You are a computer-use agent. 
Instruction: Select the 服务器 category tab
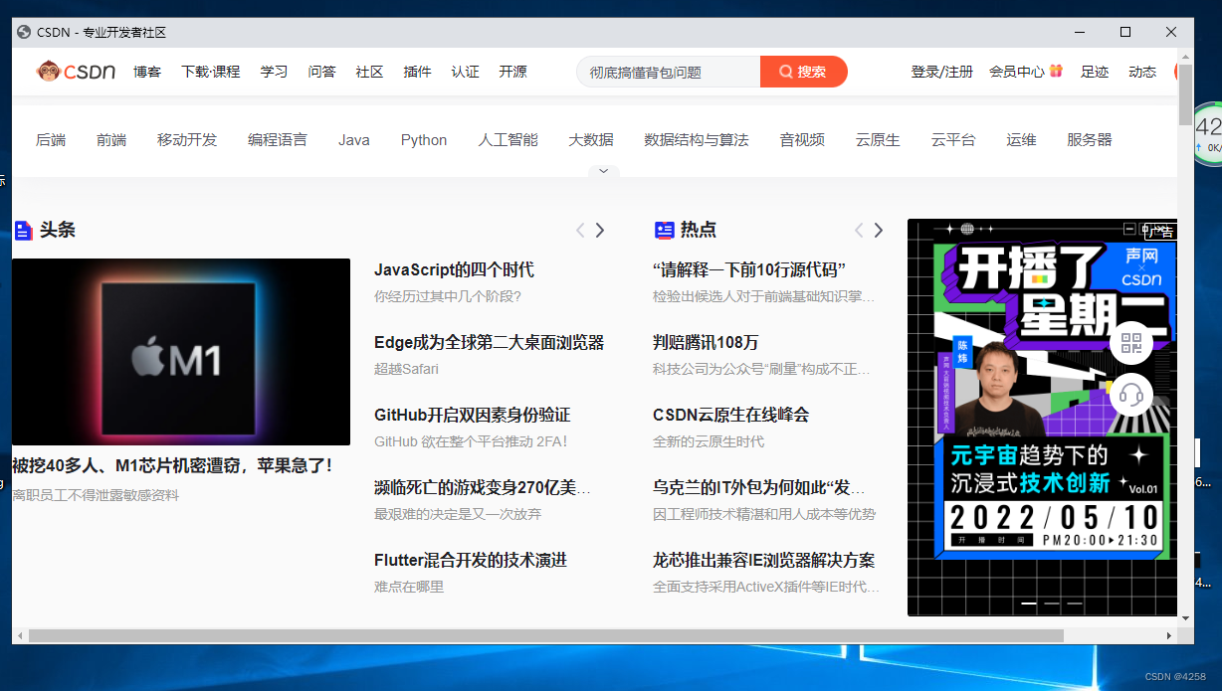pyautogui.click(x=1090, y=140)
